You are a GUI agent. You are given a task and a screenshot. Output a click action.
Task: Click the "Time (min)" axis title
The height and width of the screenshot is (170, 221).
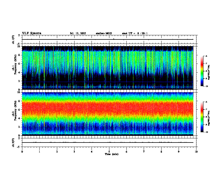pyautogui.click(x=112, y=154)
